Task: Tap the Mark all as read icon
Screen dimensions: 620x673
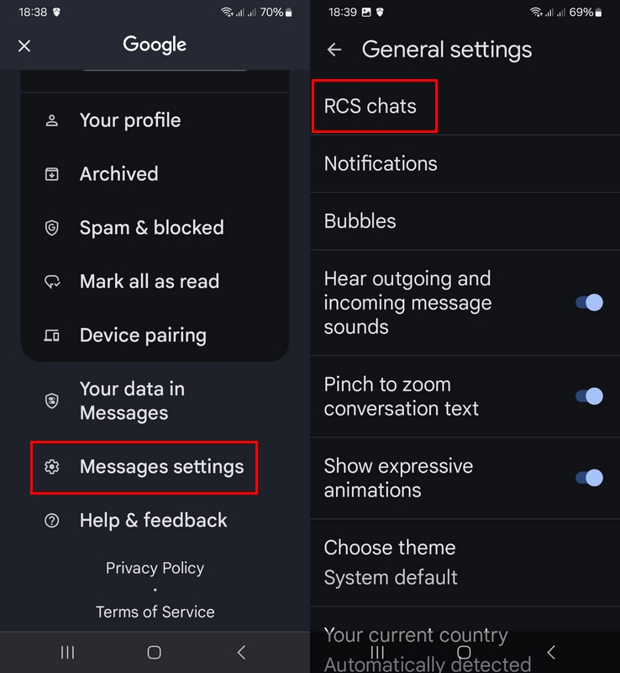Action: coord(52,282)
